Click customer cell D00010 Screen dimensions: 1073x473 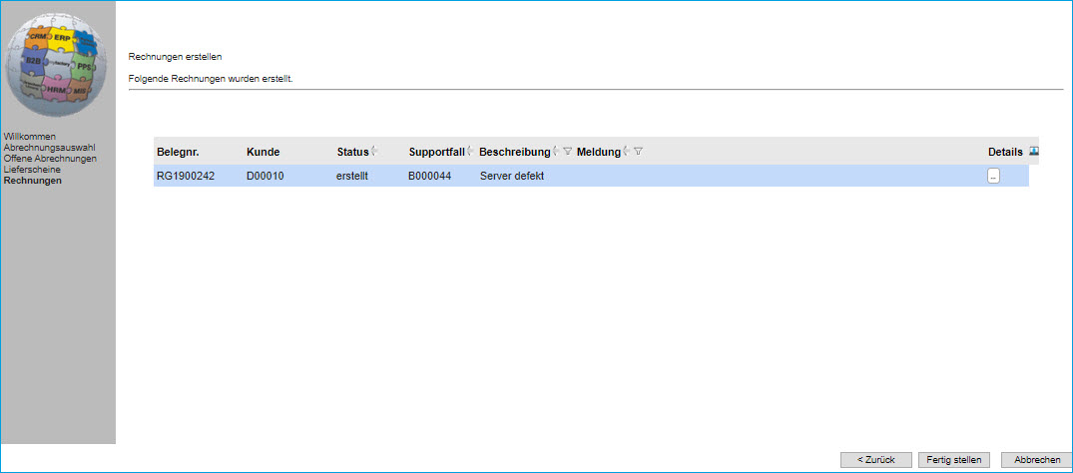pyautogui.click(x=266, y=177)
